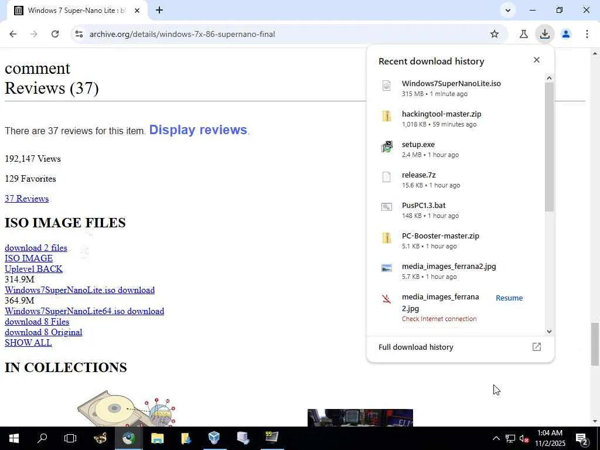Open the Chrome Labs flask icon
Viewport: 600px width, 450px height.
(523, 34)
